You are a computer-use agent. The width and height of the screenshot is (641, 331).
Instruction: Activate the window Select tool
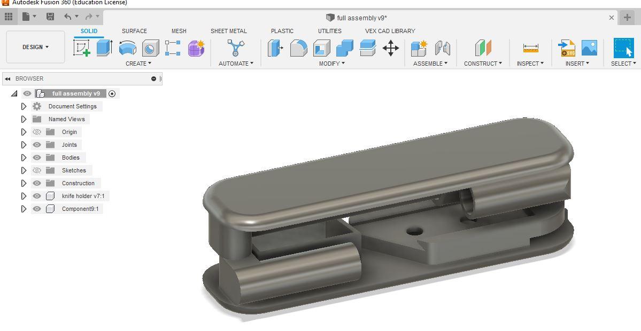click(x=623, y=48)
